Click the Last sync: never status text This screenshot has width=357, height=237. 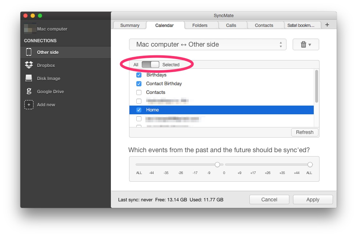(x=135, y=200)
